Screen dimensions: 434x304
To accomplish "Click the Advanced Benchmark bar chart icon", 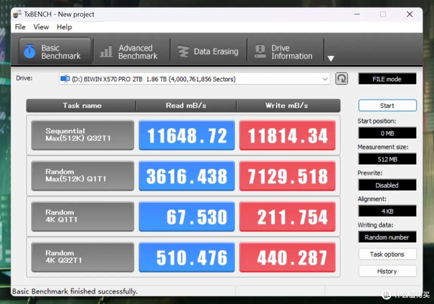I will point(106,51).
